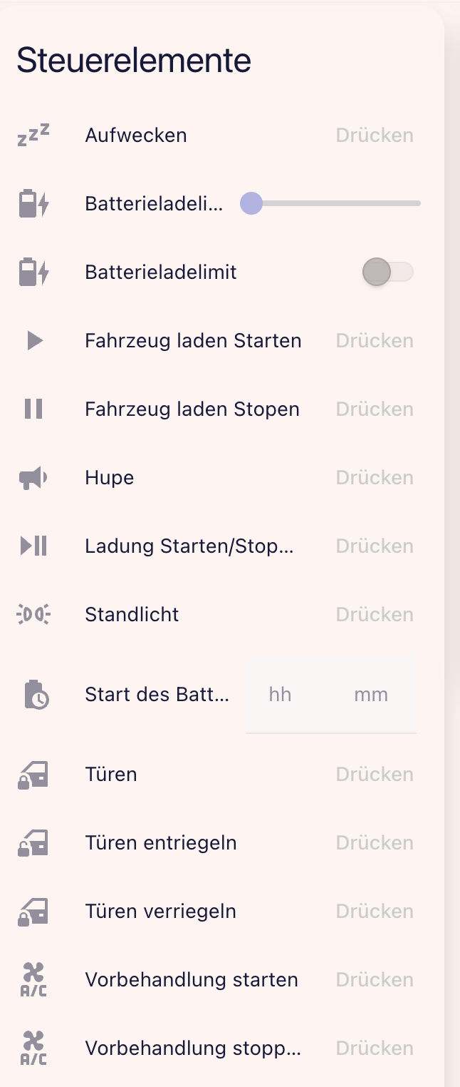Click the hh hours input field
Screen dimensions: 460x1087
[x=281, y=695]
